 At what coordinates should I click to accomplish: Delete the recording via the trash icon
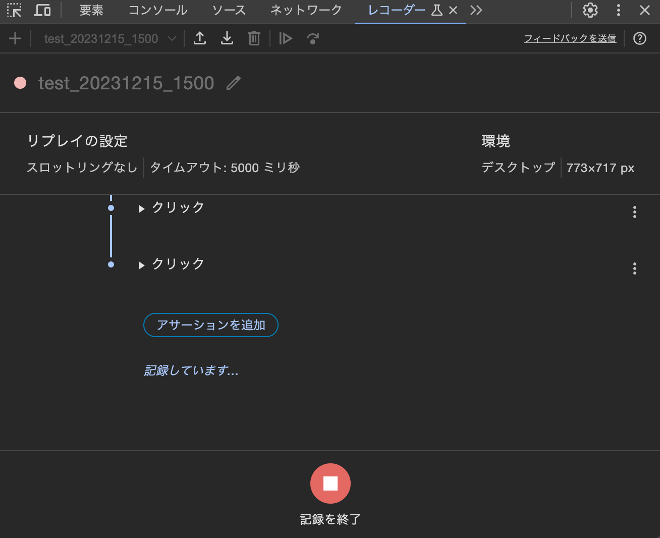(x=254, y=38)
